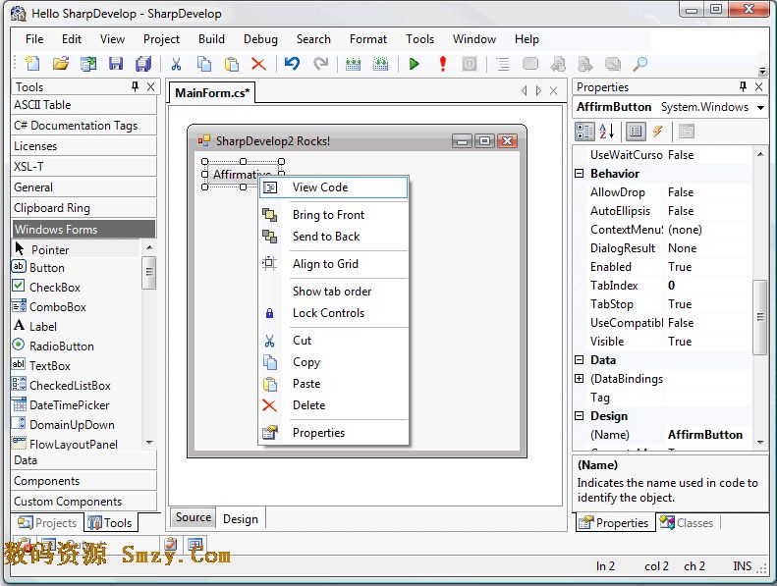Choose View Code from context menu
The width and height of the screenshot is (777, 586).
click(334, 187)
